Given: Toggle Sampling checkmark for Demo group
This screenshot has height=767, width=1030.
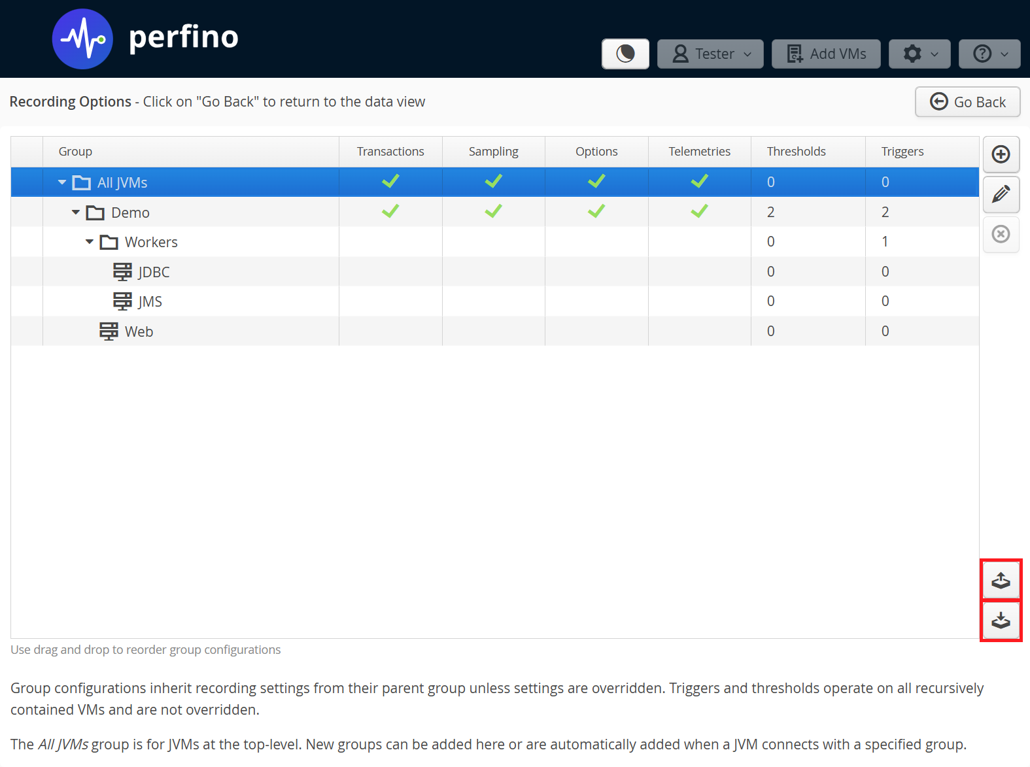Looking at the screenshot, I should point(493,212).
